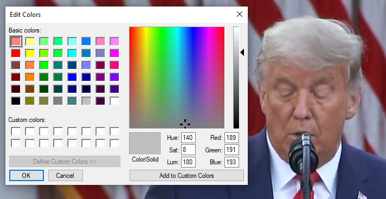Select the bright magenta basic color
Viewport: 386px width, 199px height.
(114, 53)
